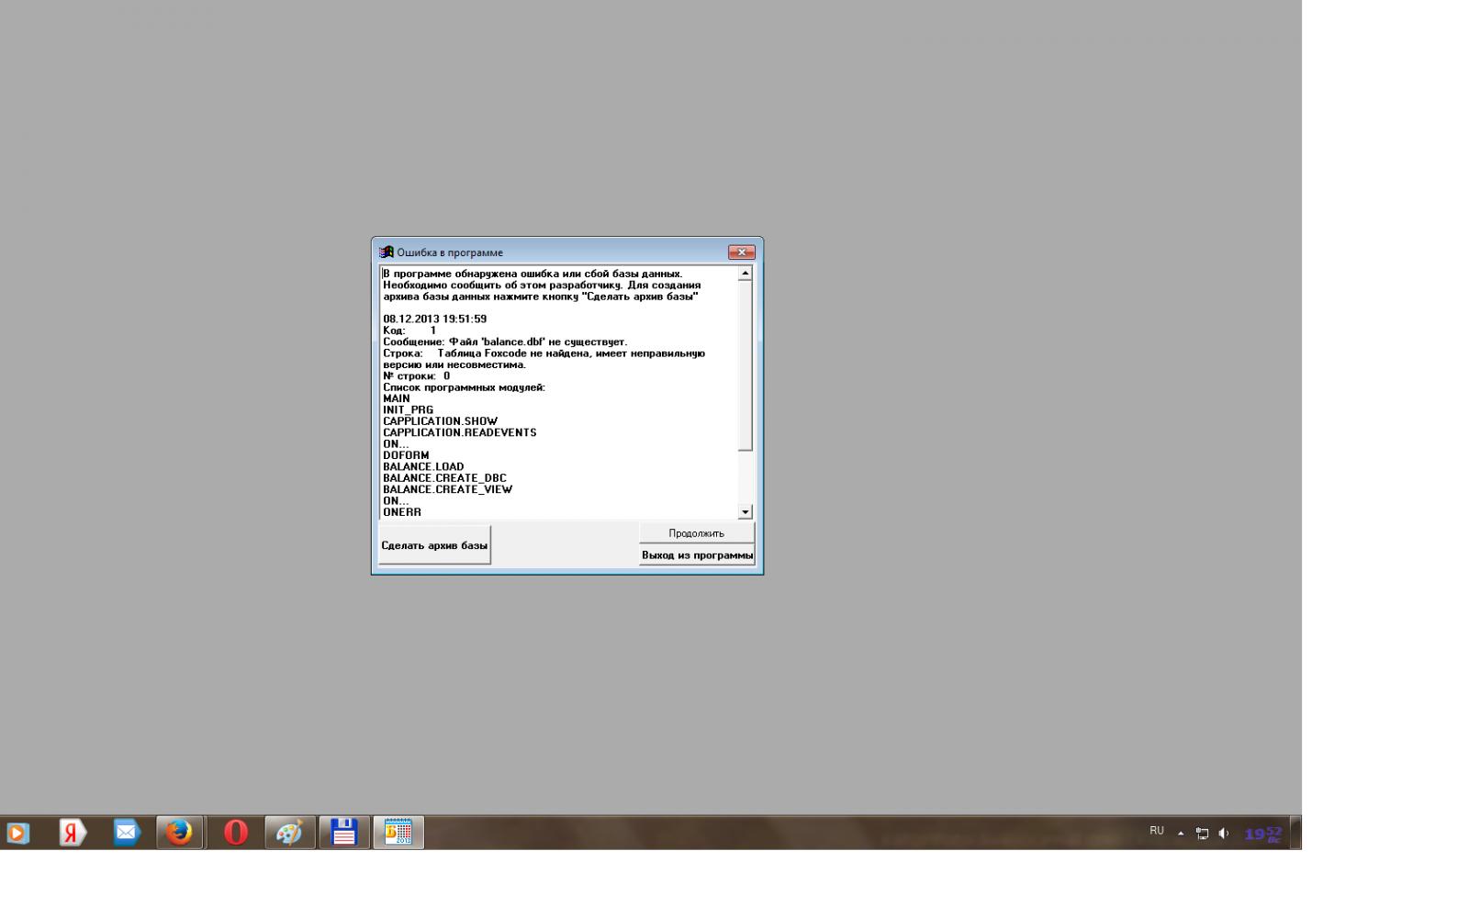The width and height of the screenshot is (1469, 918).
Task: Open Windows Media Player from taskbar
Action: coord(18,834)
